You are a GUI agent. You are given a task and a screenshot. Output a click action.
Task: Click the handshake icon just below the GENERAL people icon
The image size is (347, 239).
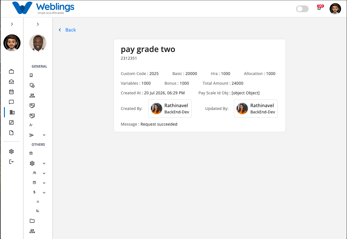click(32, 106)
